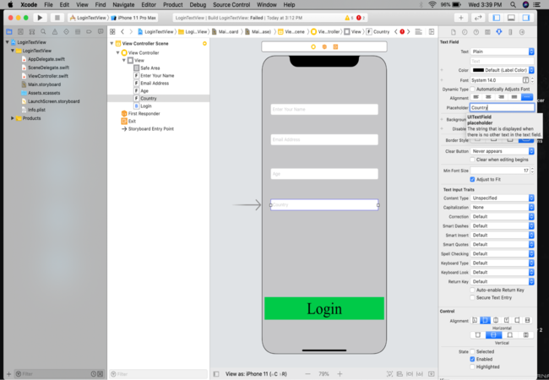Zoom out the storyboard canvas

coord(307,374)
